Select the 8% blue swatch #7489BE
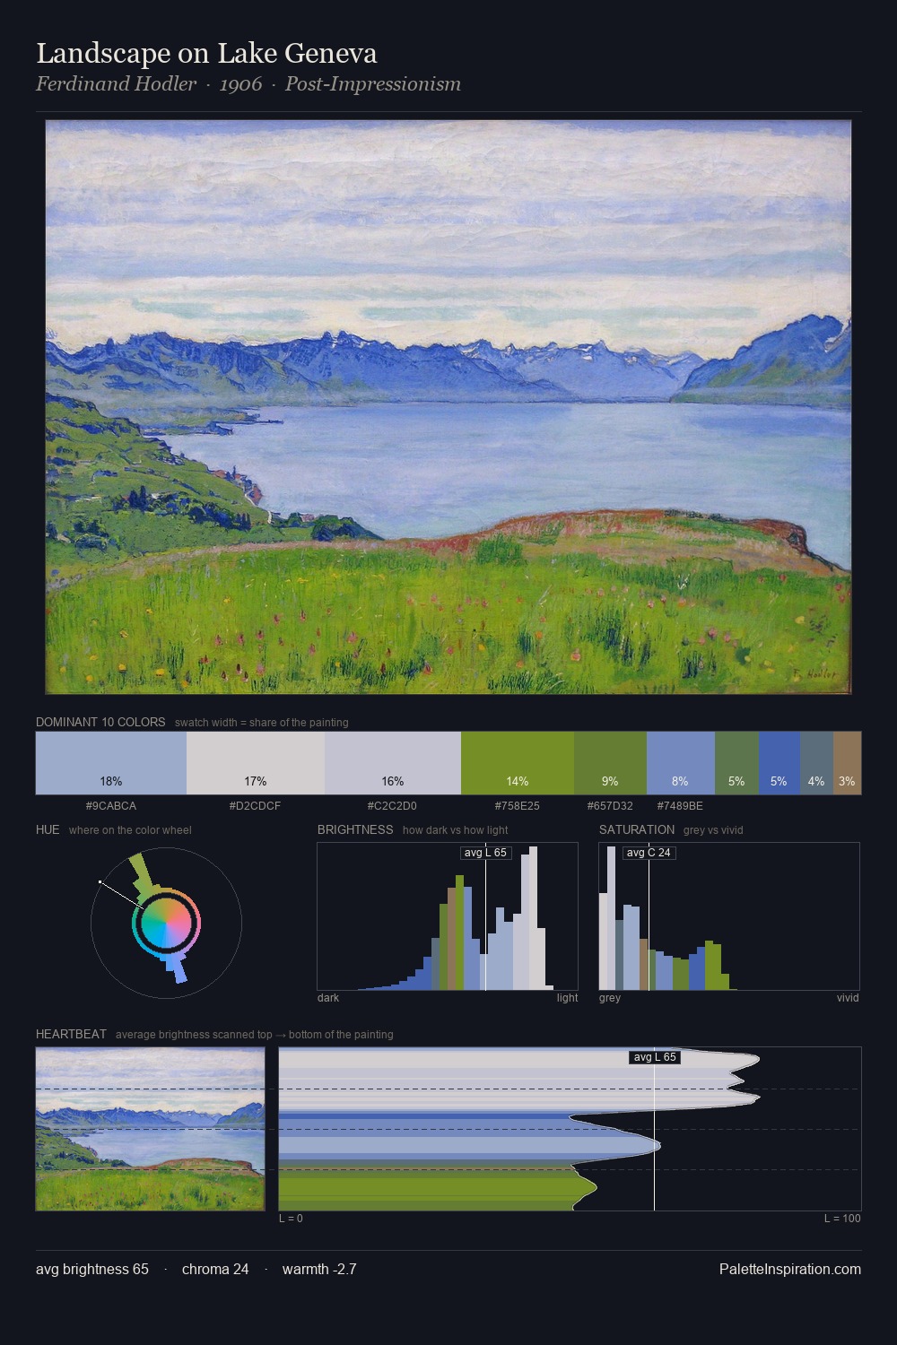 tap(681, 763)
